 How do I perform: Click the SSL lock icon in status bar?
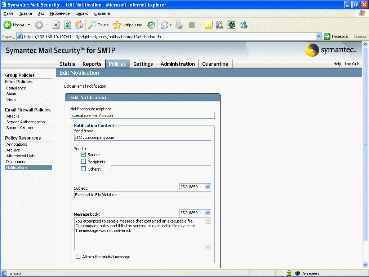(x=289, y=273)
